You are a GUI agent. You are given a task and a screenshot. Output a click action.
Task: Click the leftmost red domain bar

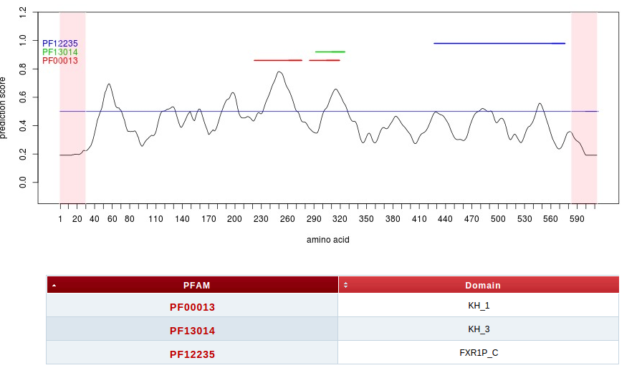pyautogui.click(x=277, y=60)
